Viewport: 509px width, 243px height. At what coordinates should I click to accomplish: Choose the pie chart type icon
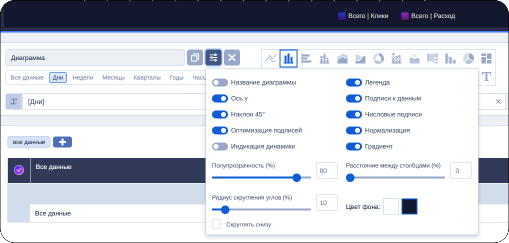click(x=468, y=58)
